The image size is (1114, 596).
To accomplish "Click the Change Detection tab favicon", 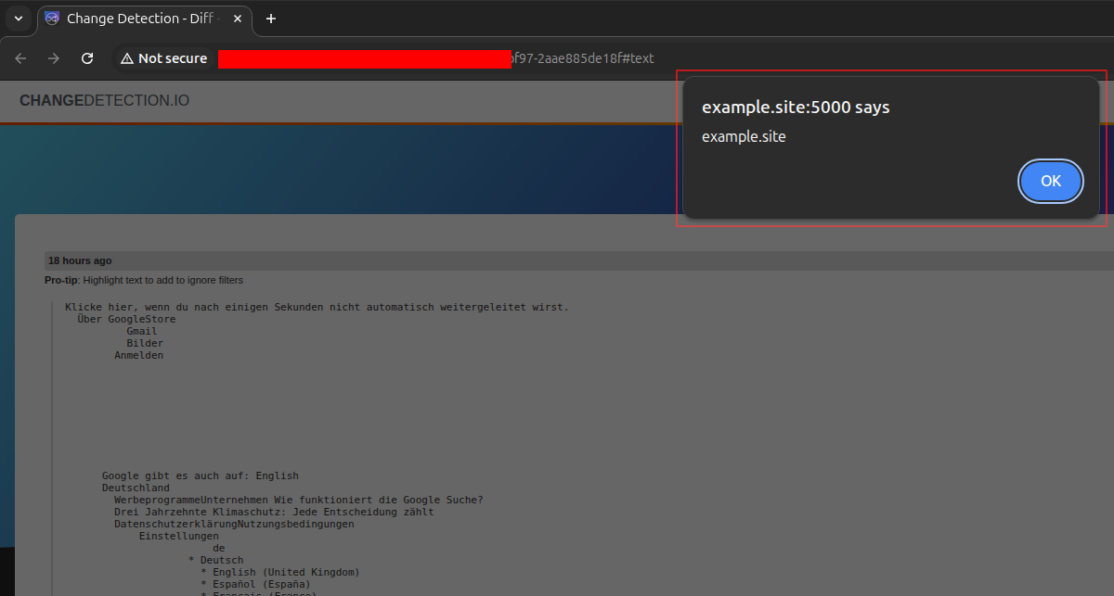I will click(52, 19).
